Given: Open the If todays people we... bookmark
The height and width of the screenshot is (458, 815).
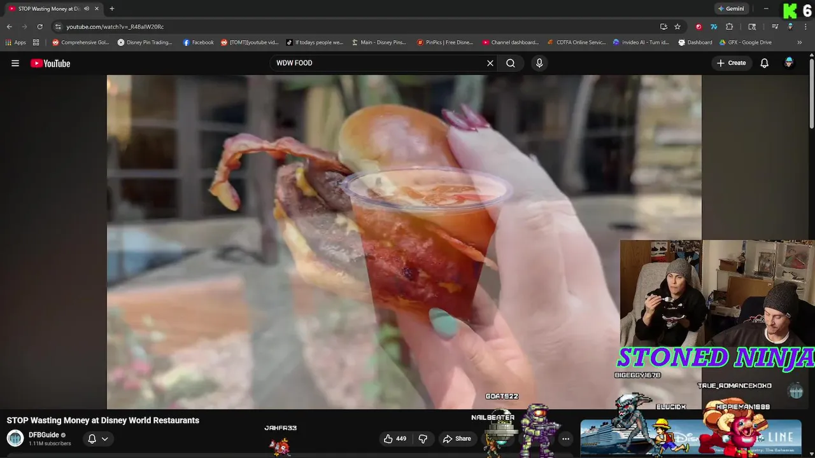Looking at the screenshot, I should pos(315,43).
